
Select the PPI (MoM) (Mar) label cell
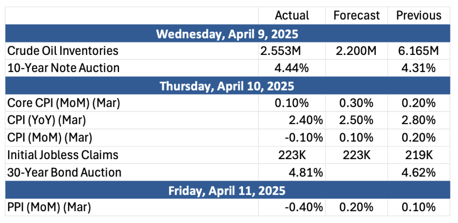click(x=132, y=207)
